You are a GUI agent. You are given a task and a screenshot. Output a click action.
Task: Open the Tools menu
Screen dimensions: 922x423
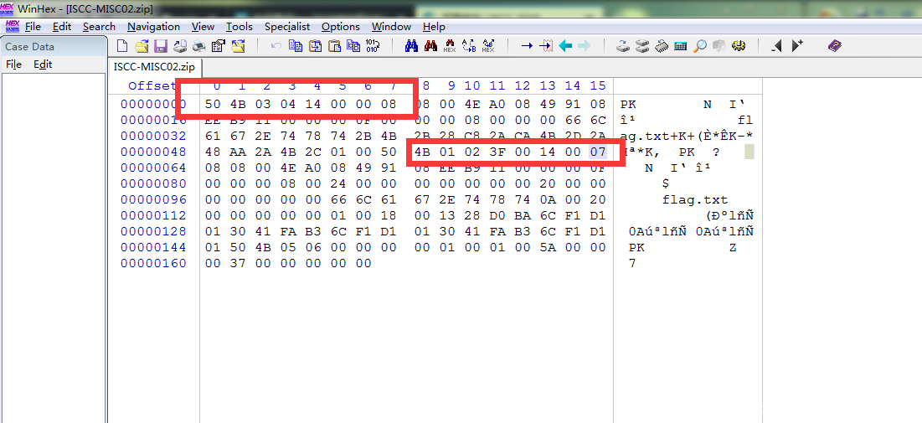click(240, 27)
